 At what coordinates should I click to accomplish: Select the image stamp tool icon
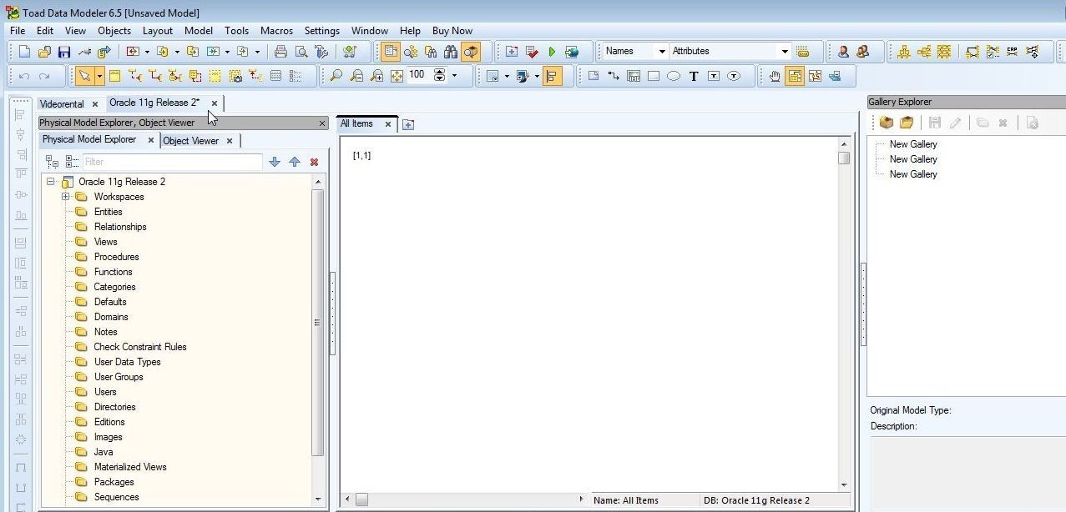point(634,76)
